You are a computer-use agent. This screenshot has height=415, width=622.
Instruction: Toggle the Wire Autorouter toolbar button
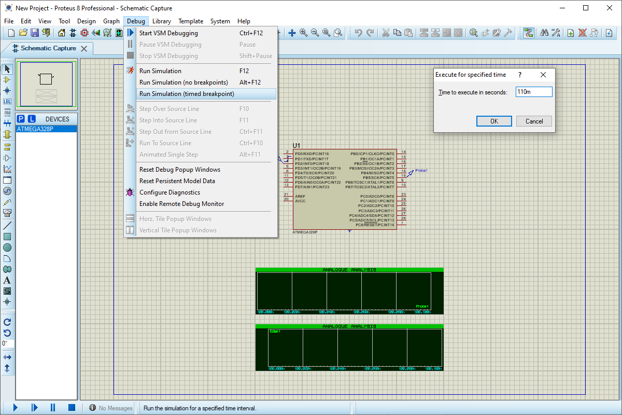(x=528, y=33)
